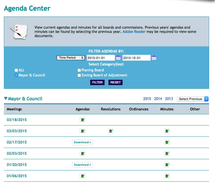Click the start date input field
The image size is (215, 191).
(101, 58)
